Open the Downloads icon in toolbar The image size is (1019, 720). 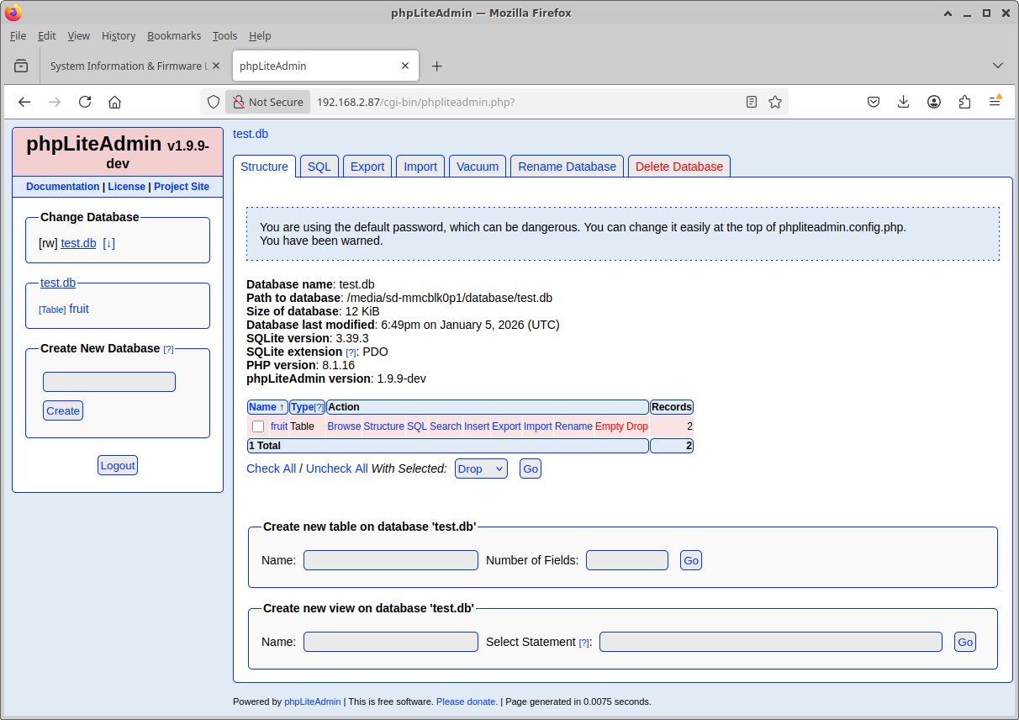click(904, 102)
